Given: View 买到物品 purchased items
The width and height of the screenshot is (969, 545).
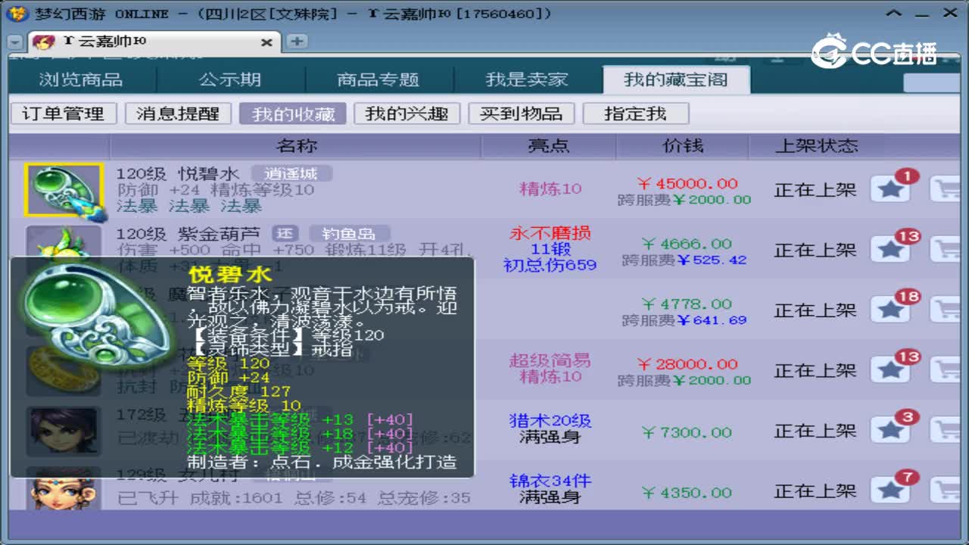Looking at the screenshot, I should [x=522, y=114].
